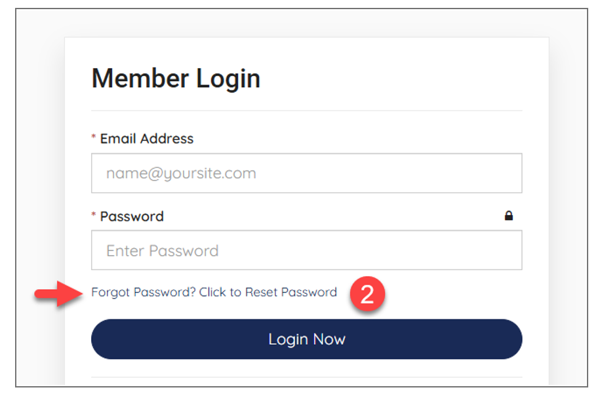Click the Enter Password placeholder text
Screen dimensions: 602x396
pyautogui.click(x=163, y=251)
